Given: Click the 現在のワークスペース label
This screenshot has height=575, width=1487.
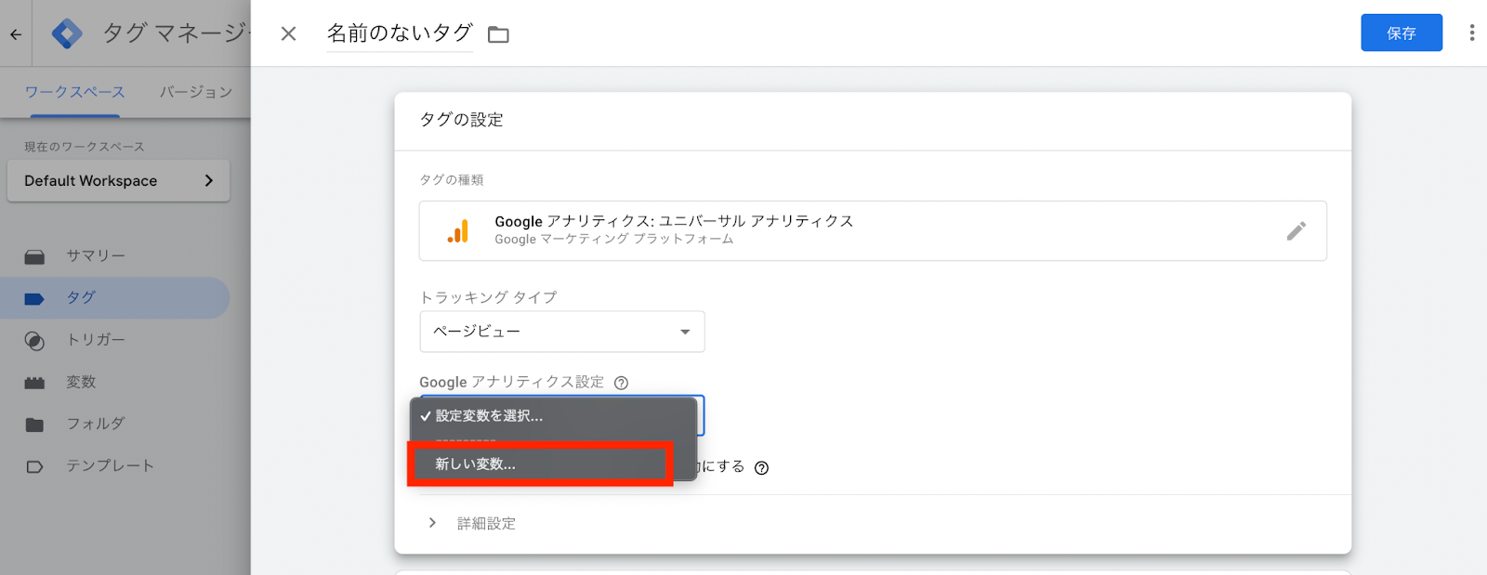Looking at the screenshot, I should pos(85,147).
